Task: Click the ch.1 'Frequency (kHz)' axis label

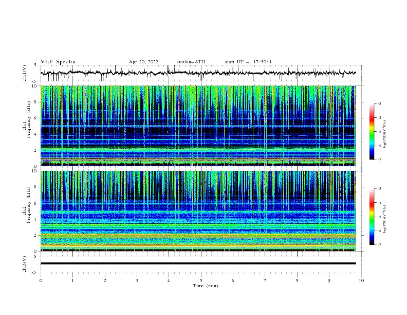Action: tap(29, 120)
